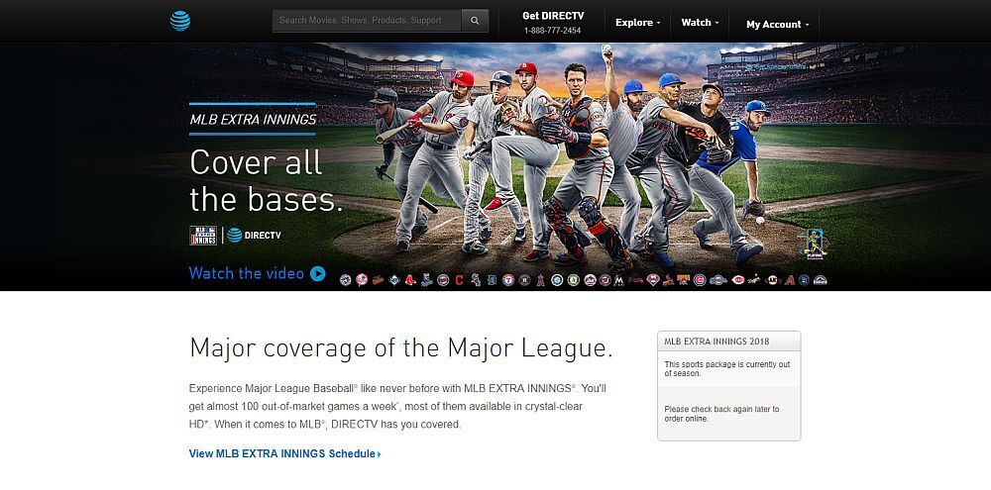Click the Detroit Tigers team logo

(492, 280)
